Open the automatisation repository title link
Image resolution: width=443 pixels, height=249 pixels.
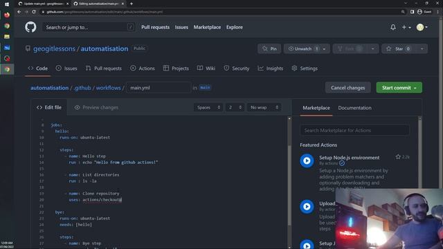coord(105,48)
